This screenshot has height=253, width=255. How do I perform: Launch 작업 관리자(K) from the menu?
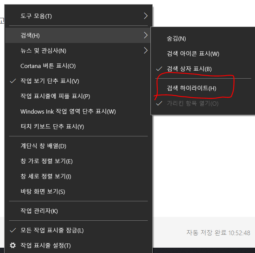coord(78,211)
